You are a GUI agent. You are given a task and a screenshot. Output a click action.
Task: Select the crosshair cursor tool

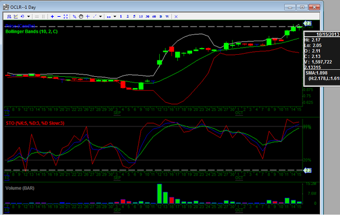(88, 16)
